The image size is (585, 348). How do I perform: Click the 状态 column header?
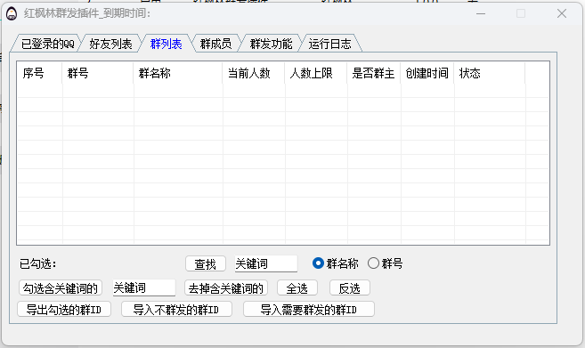(x=490, y=73)
